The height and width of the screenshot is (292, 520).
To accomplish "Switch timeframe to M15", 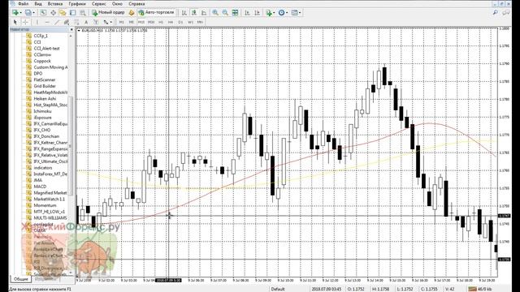I will point(141,22).
